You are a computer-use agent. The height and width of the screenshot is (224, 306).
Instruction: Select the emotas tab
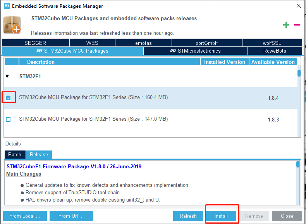point(143,43)
